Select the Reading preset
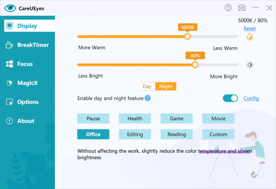276x189 pixels. [176, 134]
